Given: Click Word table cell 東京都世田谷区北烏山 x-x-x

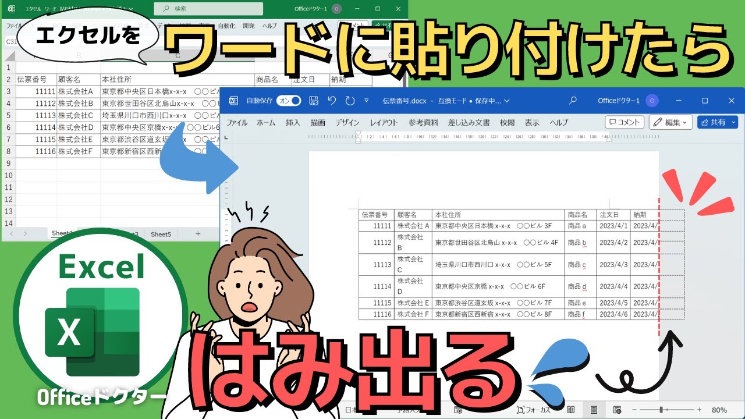Looking at the screenshot, I should (x=498, y=243).
